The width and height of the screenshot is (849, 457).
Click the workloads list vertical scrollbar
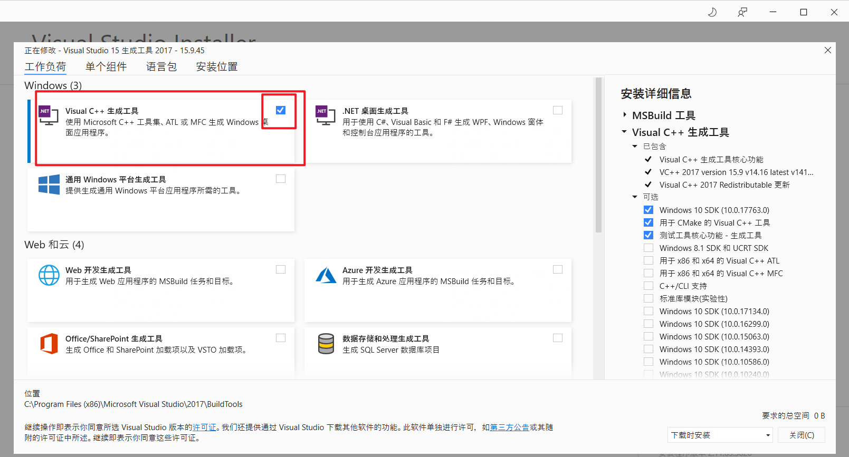tap(598, 155)
